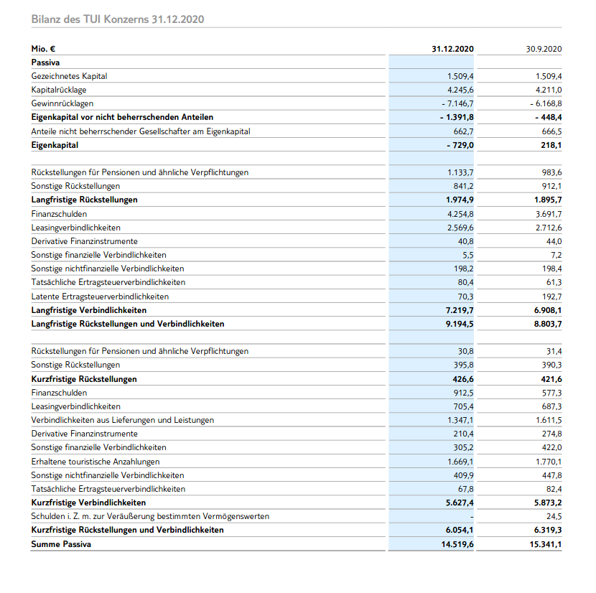Click the '30.9.2020' column header
The image size is (596, 593).
click(544, 49)
